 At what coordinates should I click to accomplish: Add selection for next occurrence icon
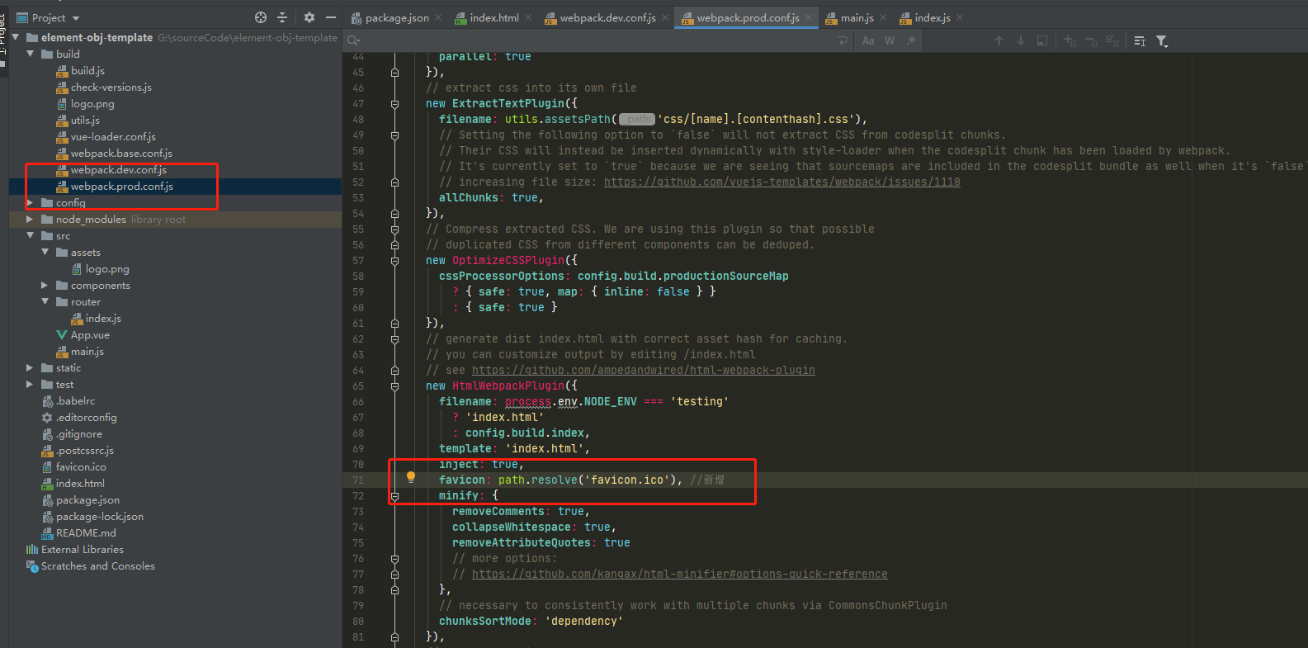[x=1070, y=40]
